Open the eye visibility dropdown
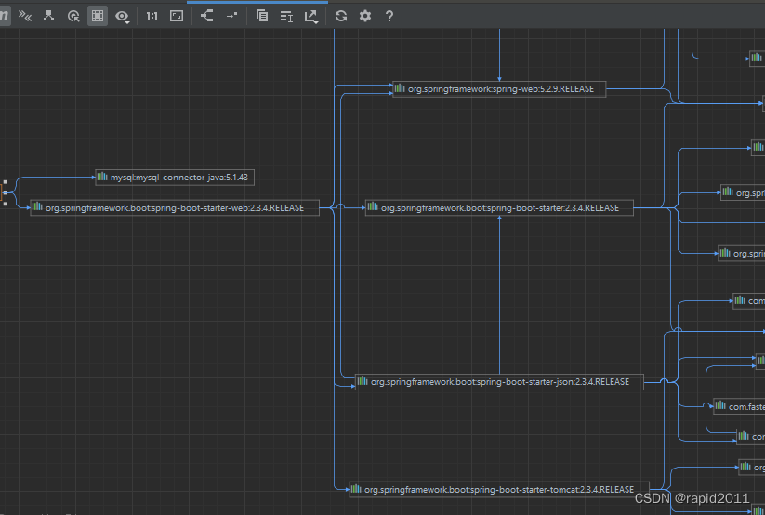This screenshot has width=765, height=515. [122, 17]
